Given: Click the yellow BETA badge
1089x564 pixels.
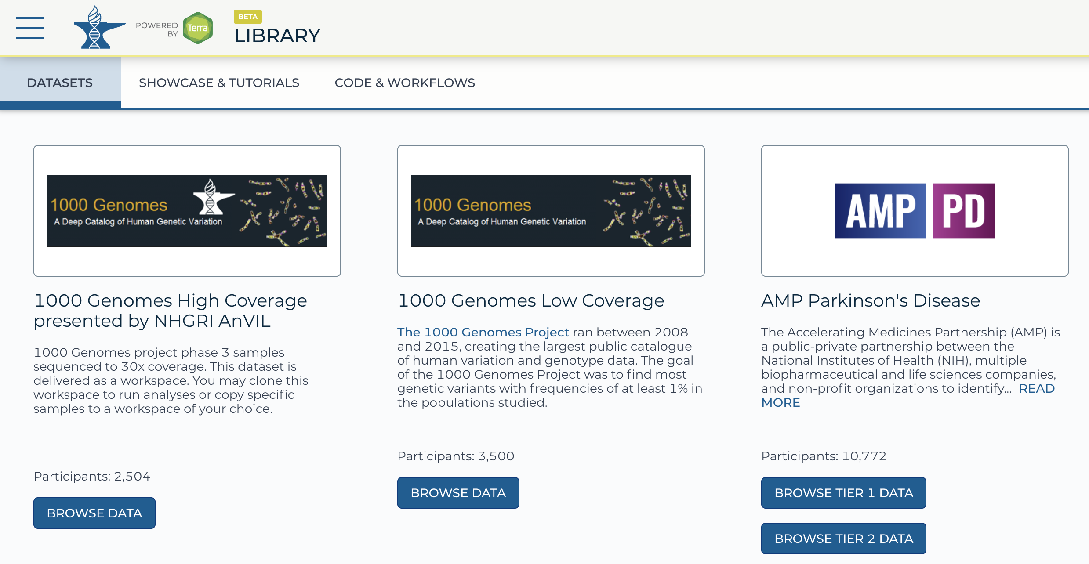Looking at the screenshot, I should tap(248, 17).
